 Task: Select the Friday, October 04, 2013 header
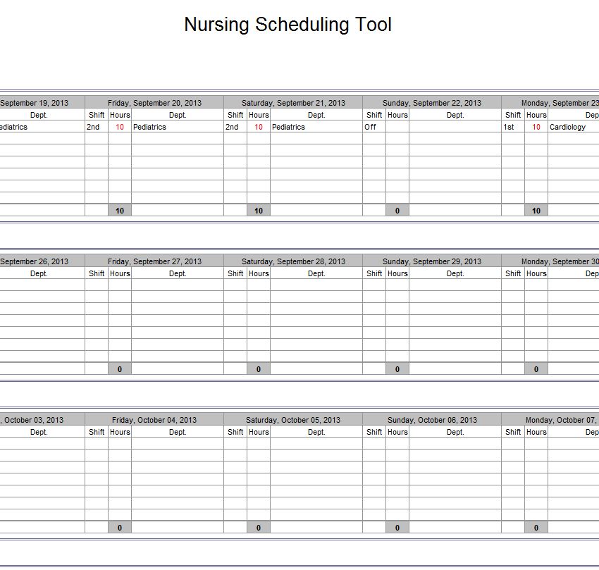tap(154, 420)
